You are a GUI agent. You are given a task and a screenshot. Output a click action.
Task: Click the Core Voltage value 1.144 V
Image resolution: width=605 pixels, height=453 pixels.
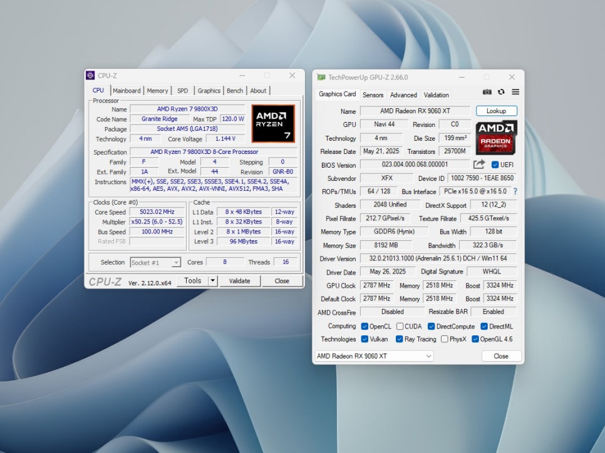[x=225, y=139]
